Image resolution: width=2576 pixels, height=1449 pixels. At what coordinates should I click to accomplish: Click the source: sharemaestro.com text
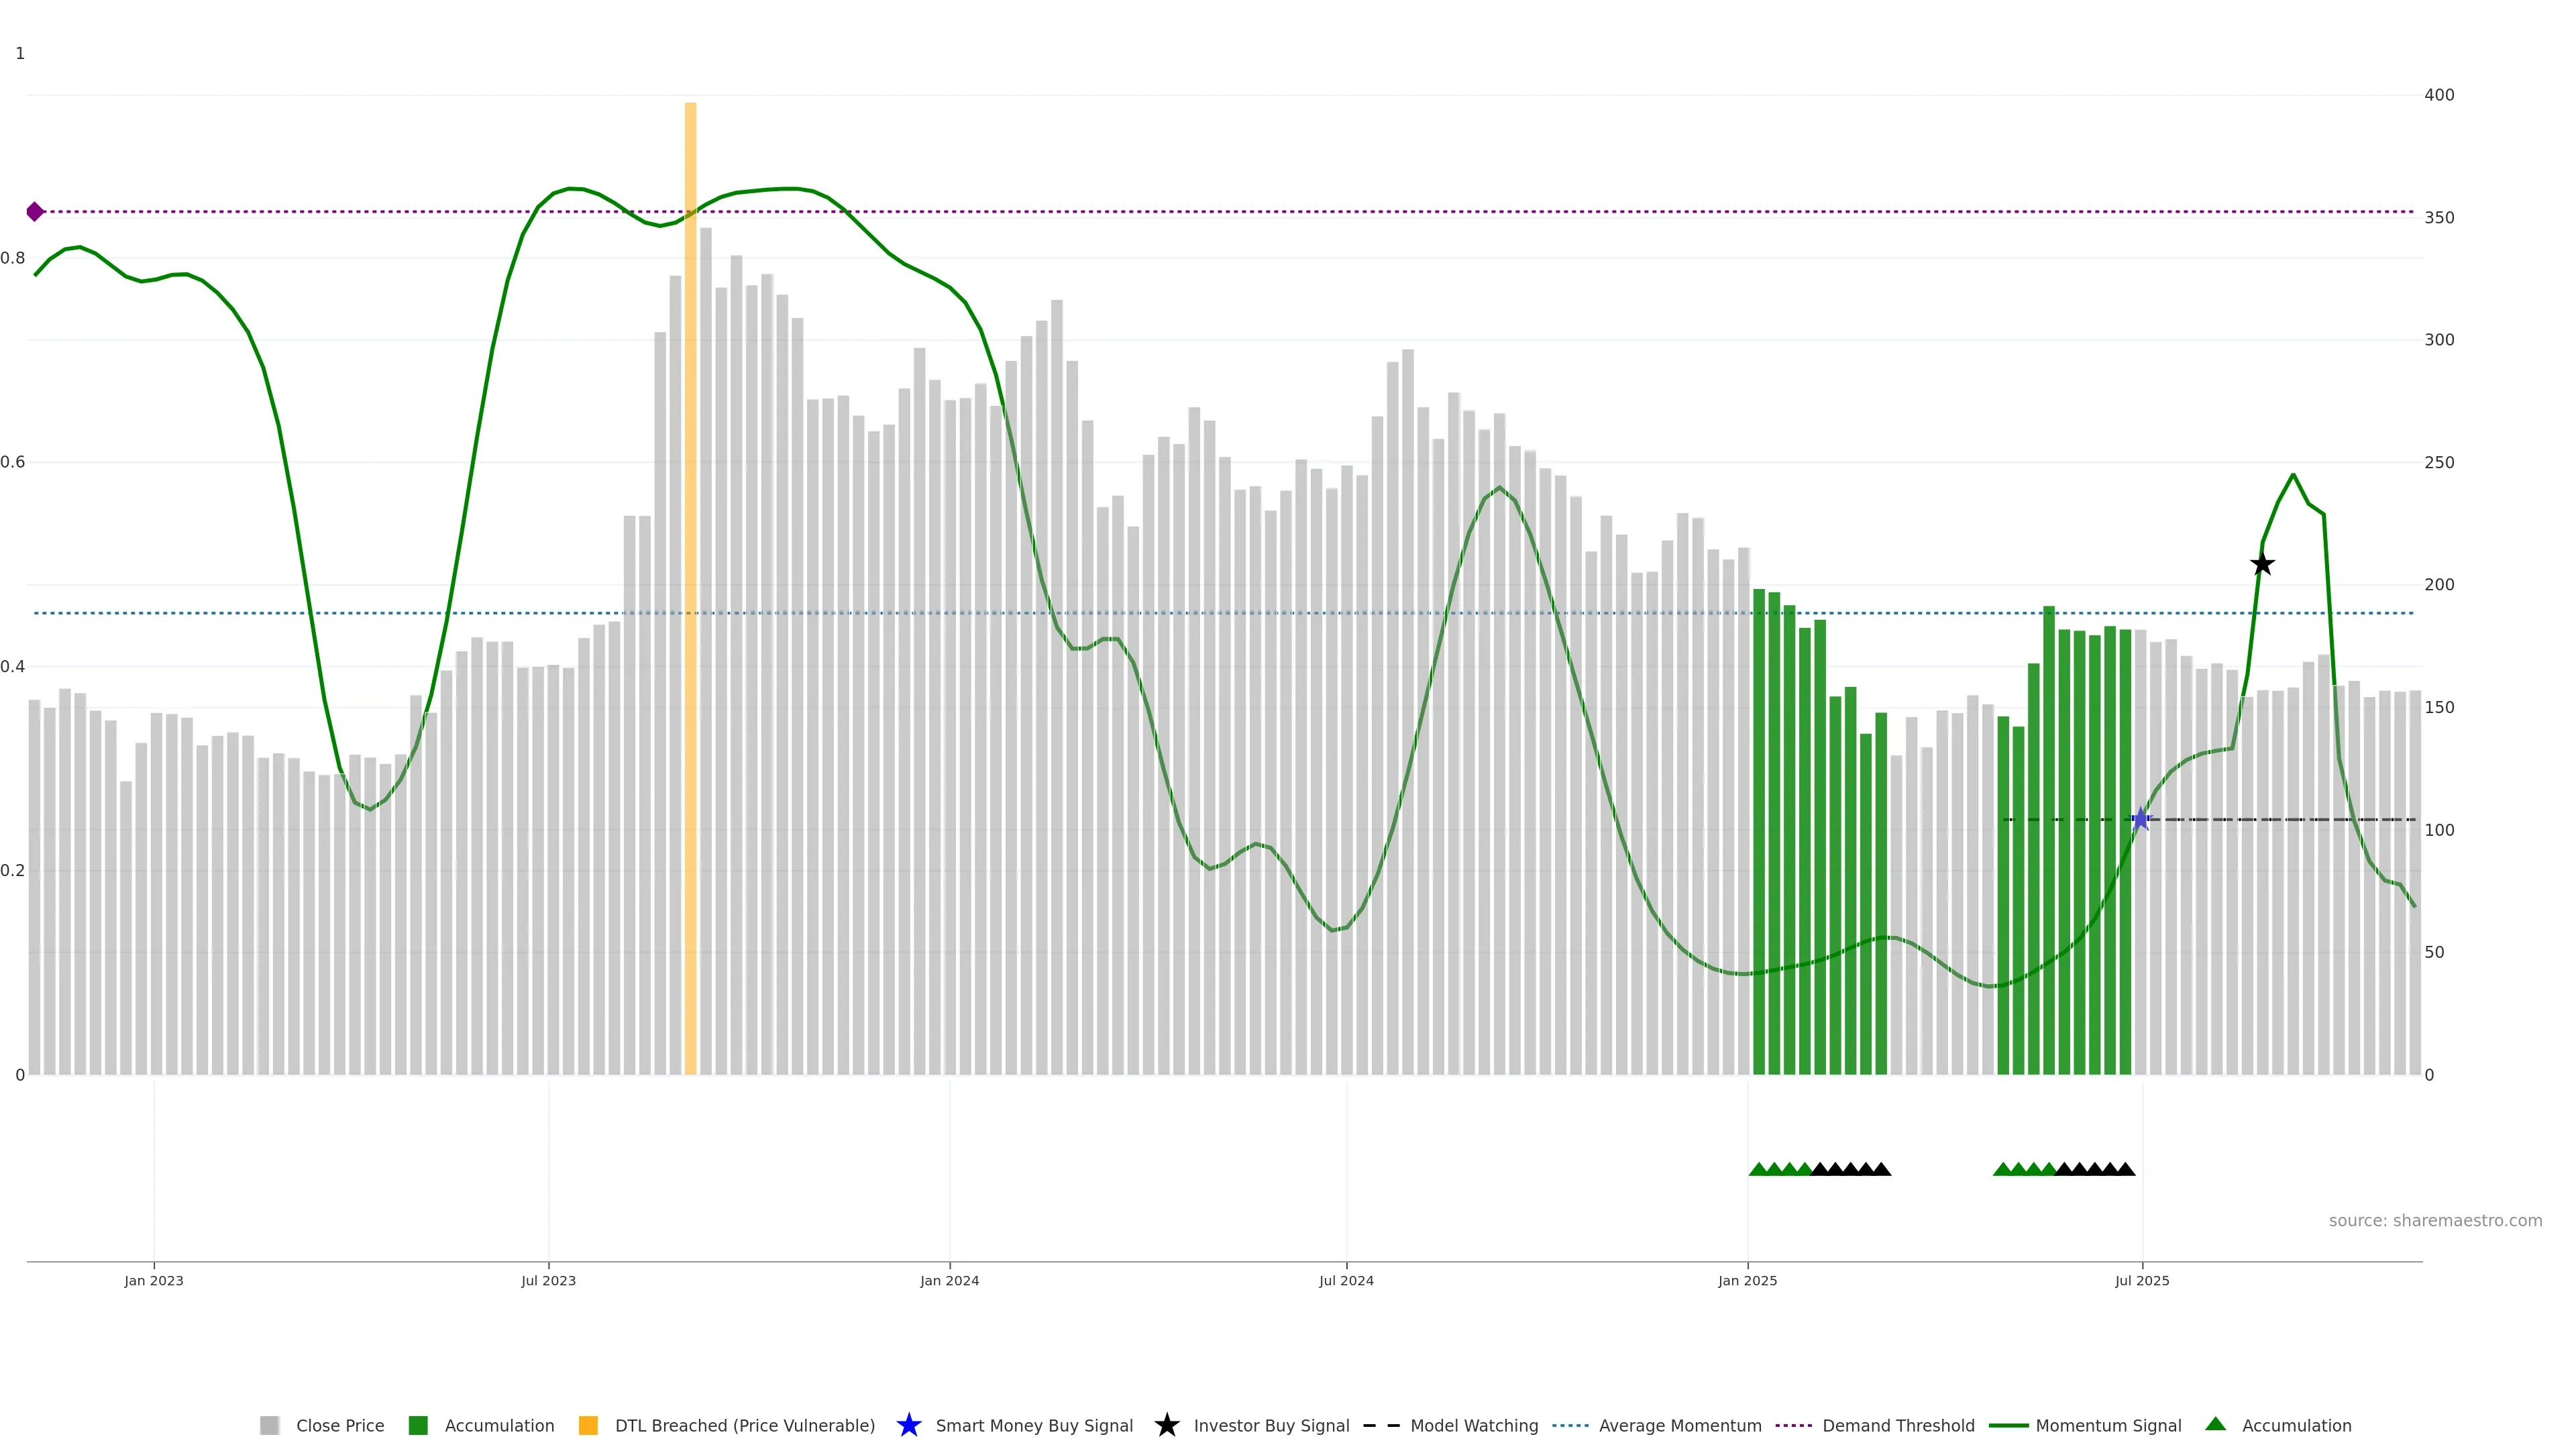coord(2435,1221)
